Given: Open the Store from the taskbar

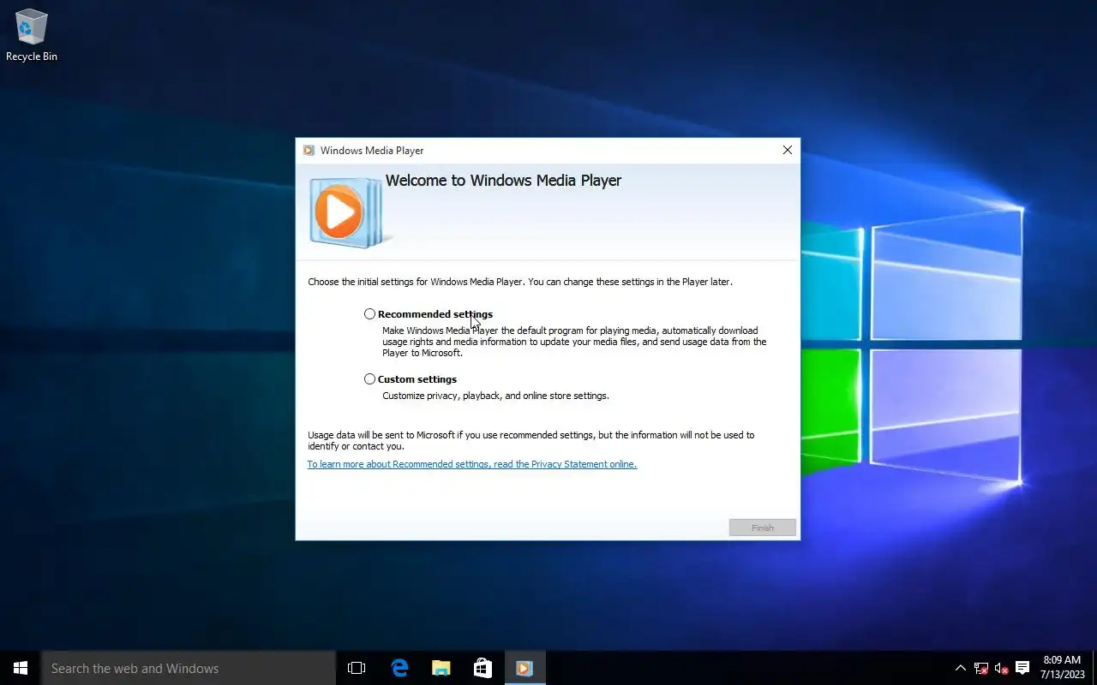Looking at the screenshot, I should tap(483, 668).
